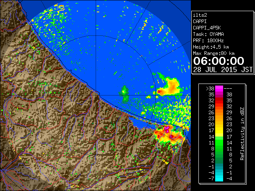Select the '28 JUL 2015 JST' date
Image resolution: width=255 pixels, height=191 pixels.
click(223, 70)
